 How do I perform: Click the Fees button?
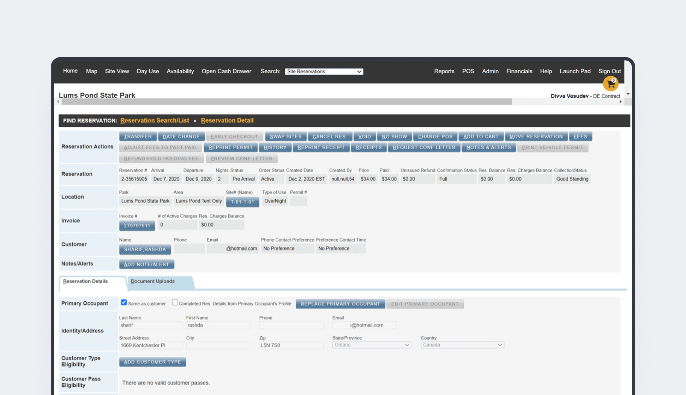click(580, 137)
